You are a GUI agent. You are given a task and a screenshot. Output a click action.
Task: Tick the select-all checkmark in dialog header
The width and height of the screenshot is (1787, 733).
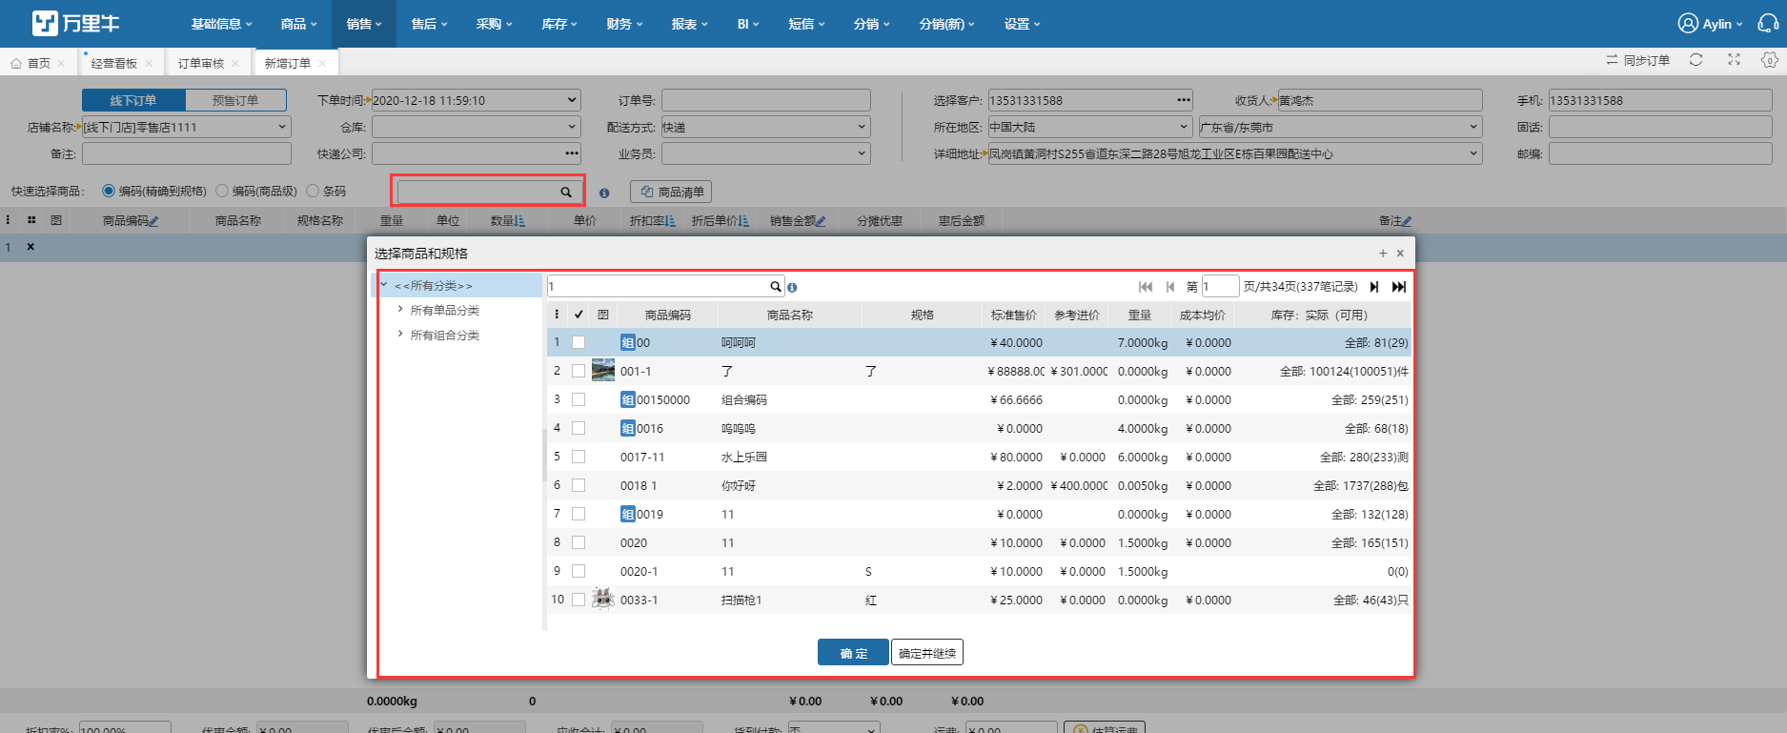point(579,315)
